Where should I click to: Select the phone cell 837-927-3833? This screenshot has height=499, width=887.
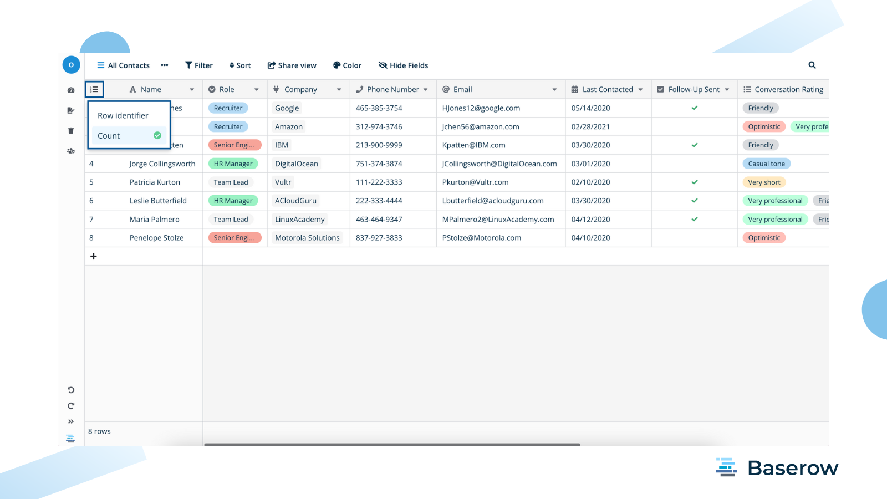[x=379, y=238]
